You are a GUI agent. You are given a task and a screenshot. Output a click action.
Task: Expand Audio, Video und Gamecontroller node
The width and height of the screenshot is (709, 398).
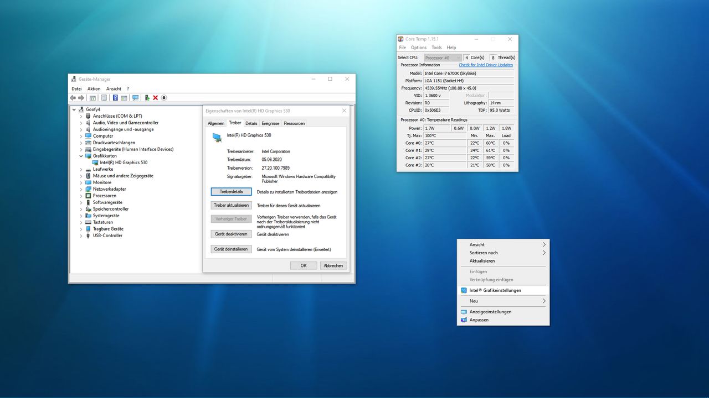click(x=81, y=123)
